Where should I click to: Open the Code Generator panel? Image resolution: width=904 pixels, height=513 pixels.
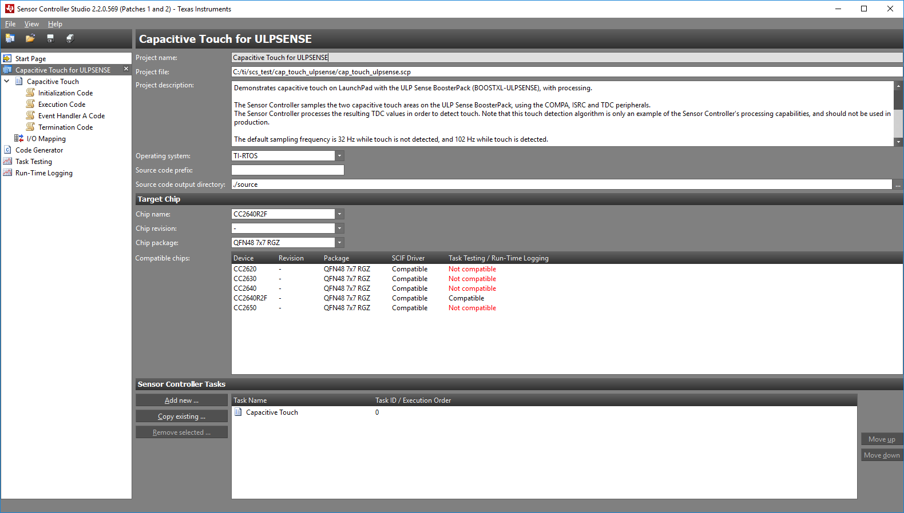[x=39, y=150]
